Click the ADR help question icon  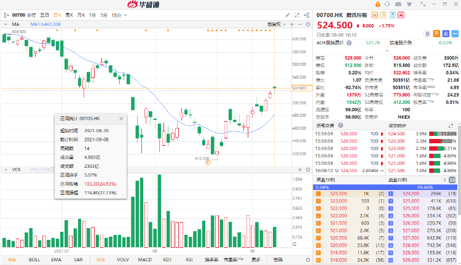coord(349,43)
